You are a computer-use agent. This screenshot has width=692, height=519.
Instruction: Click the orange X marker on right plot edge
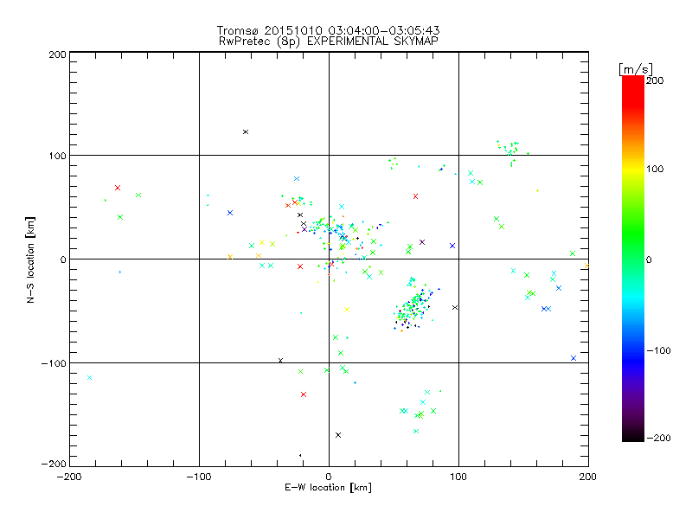point(587,266)
